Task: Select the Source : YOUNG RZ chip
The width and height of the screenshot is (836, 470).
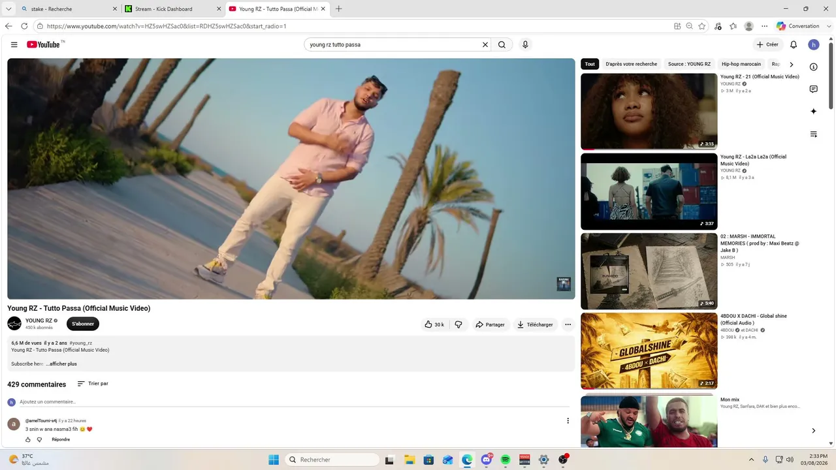Action: point(689,64)
